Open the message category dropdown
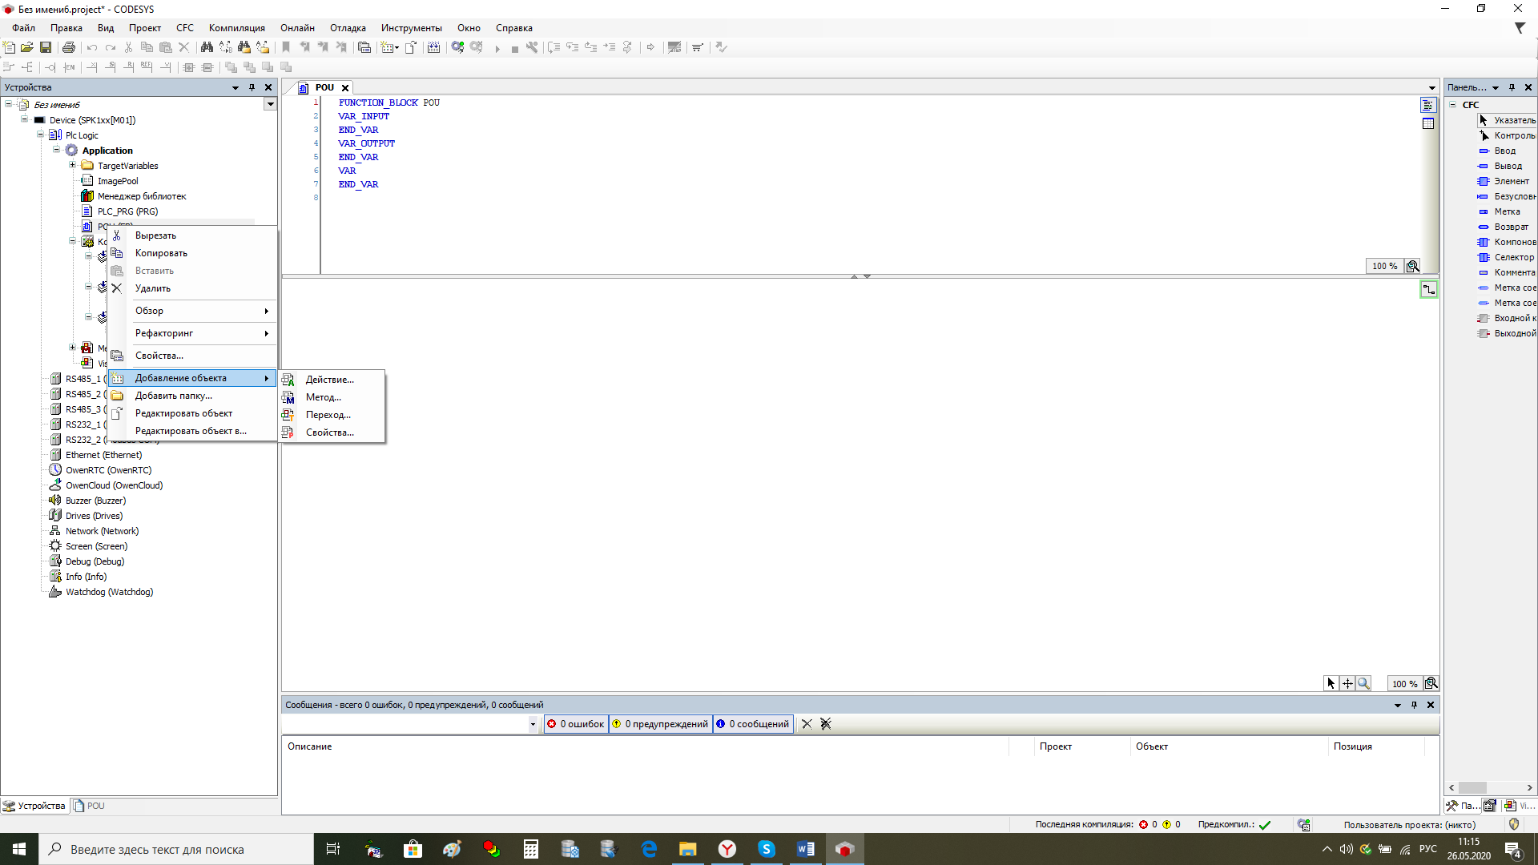Image resolution: width=1538 pixels, height=865 pixels. (x=533, y=724)
